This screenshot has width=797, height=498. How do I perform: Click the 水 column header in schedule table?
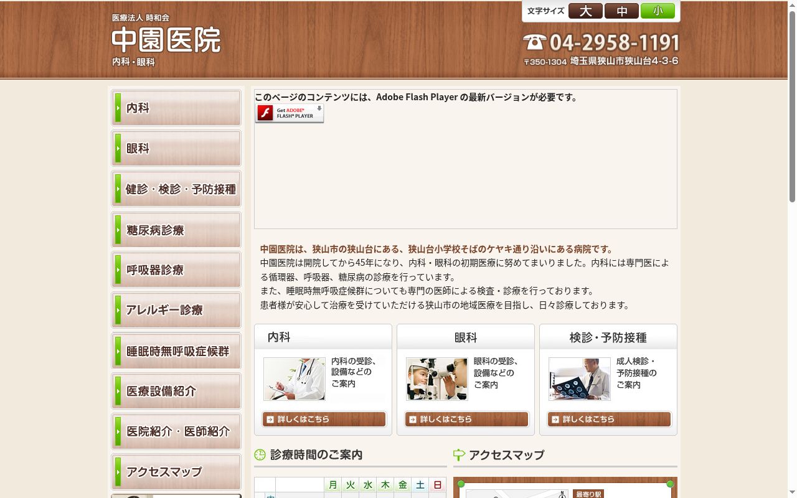[x=368, y=485]
